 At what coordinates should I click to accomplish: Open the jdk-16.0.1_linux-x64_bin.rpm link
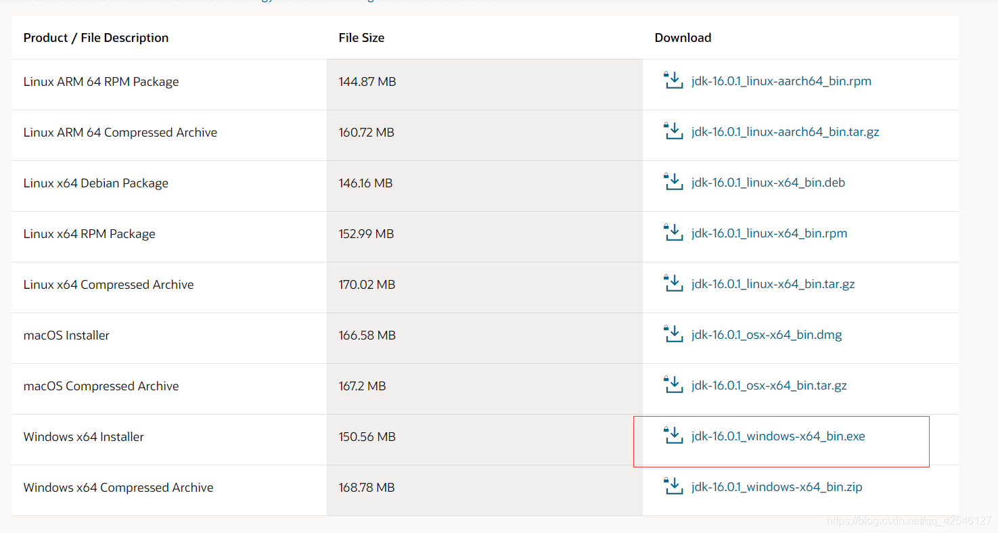click(769, 233)
